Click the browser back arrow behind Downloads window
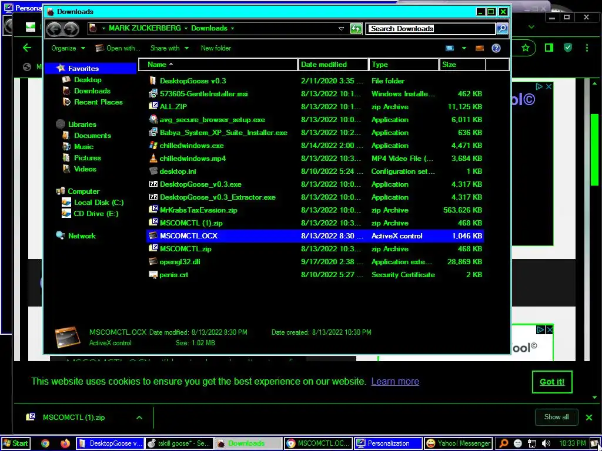The width and height of the screenshot is (602, 451). [x=27, y=48]
